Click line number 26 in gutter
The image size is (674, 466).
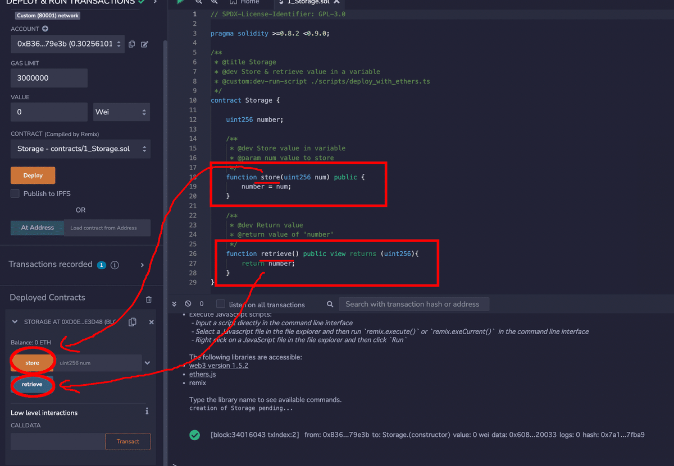click(x=193, y=253)
